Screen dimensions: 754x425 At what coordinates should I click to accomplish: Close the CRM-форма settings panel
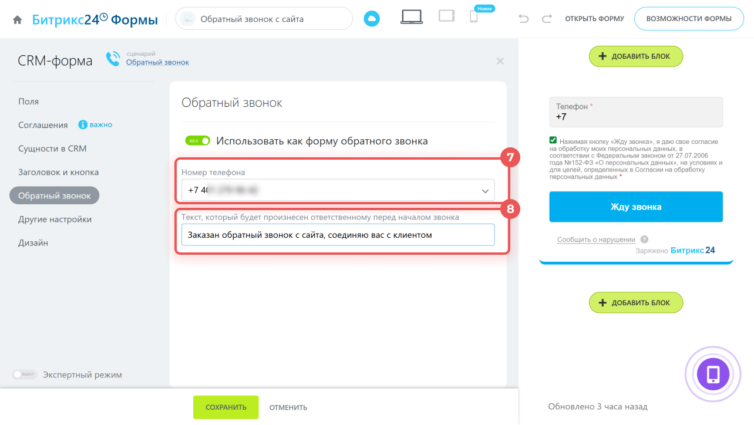500,61
